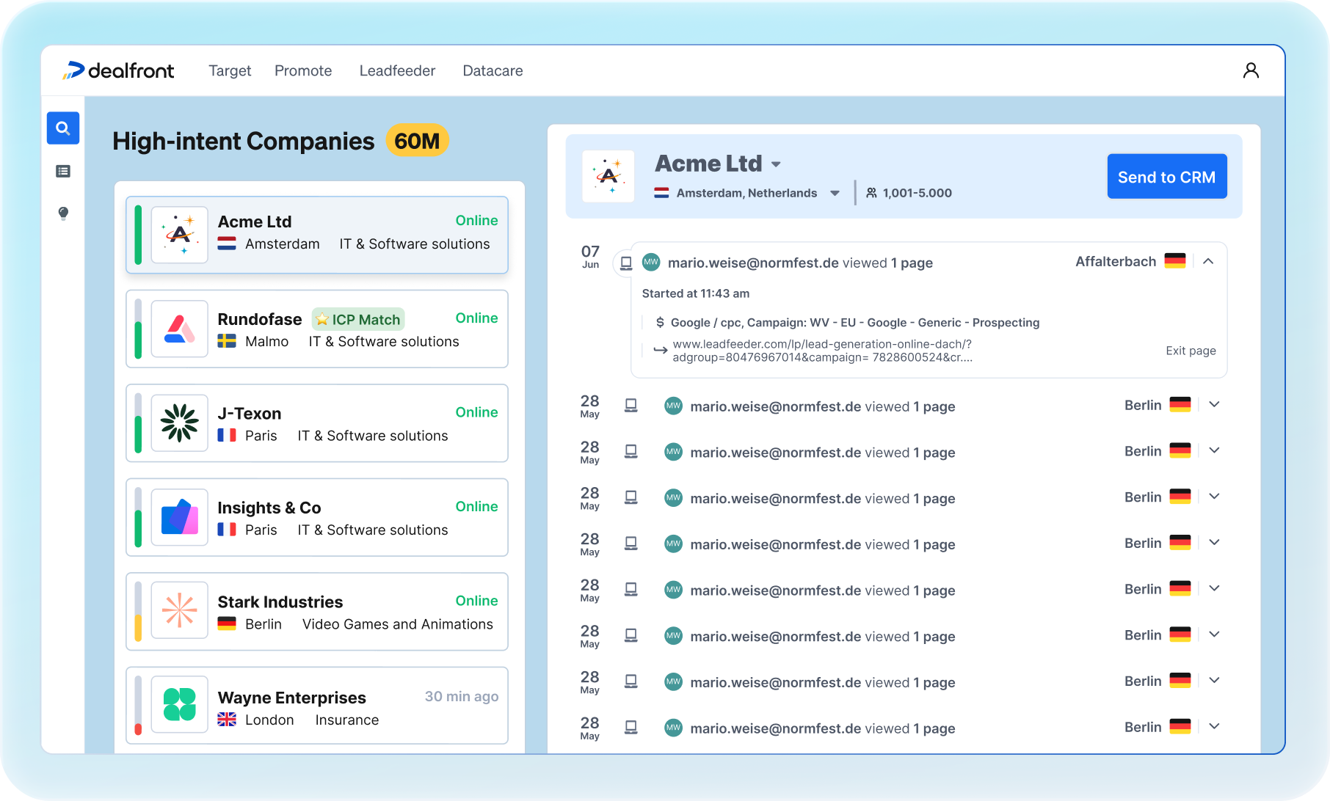Click the "07 Jun" date label

click(591, 256)
